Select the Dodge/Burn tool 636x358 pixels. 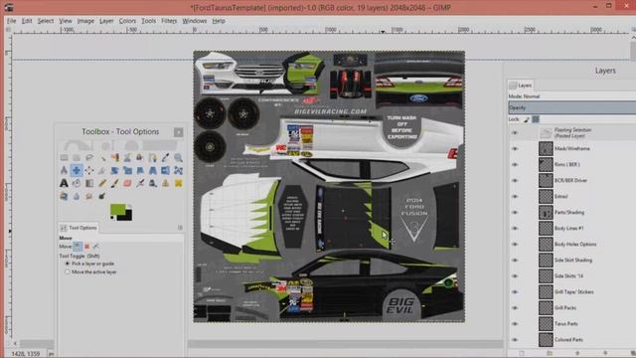[102, 197]
